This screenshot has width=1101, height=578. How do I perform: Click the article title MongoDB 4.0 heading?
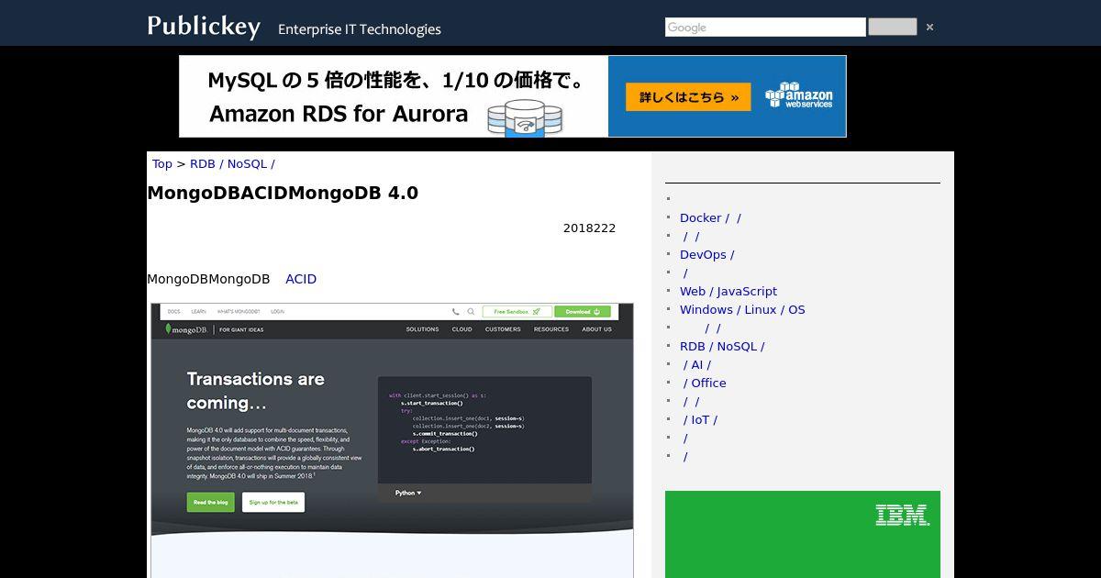coord(283,194)
